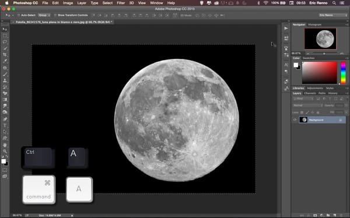Open the Filter menu
Viewport: 350px width, 218px height.
click(121, 3)
